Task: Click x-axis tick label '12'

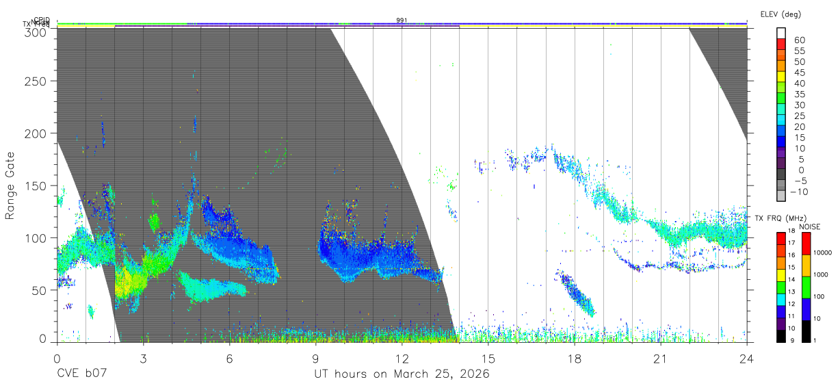Action: 402,359
